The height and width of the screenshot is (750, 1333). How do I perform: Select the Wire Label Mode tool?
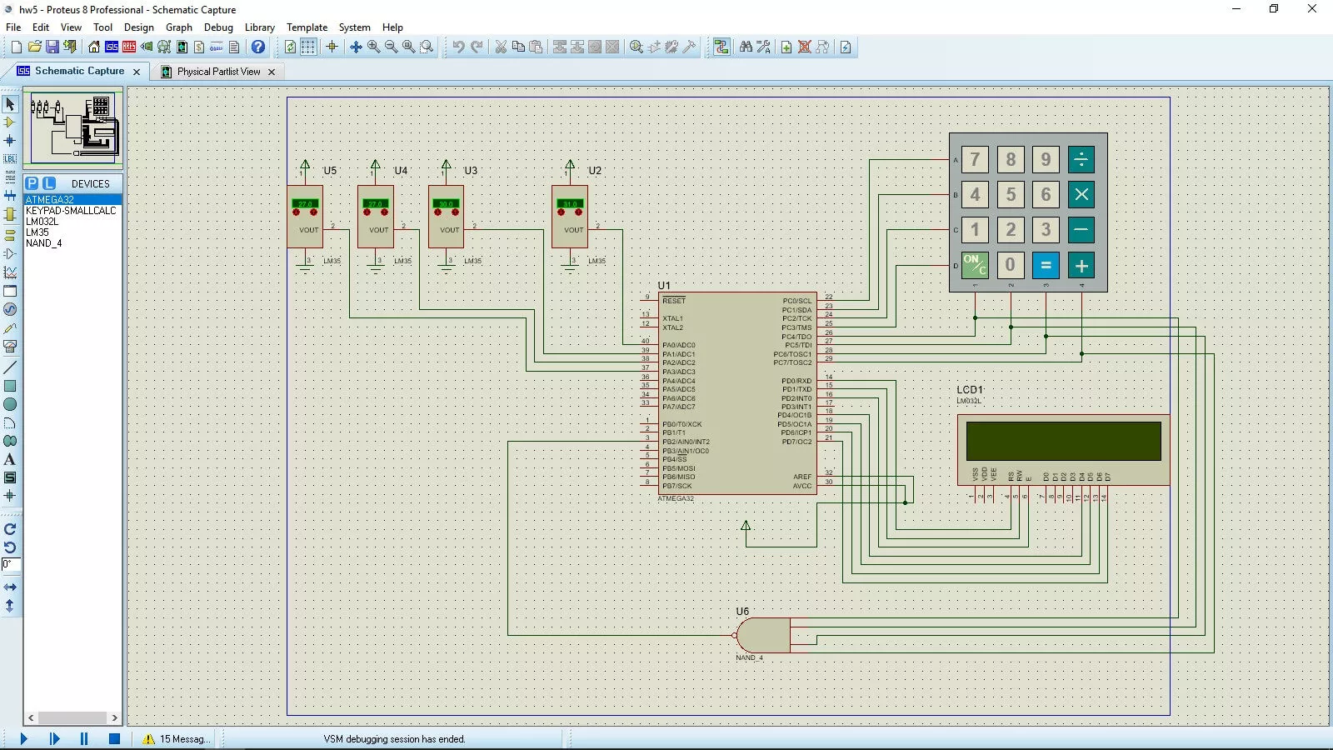(10, 158)
